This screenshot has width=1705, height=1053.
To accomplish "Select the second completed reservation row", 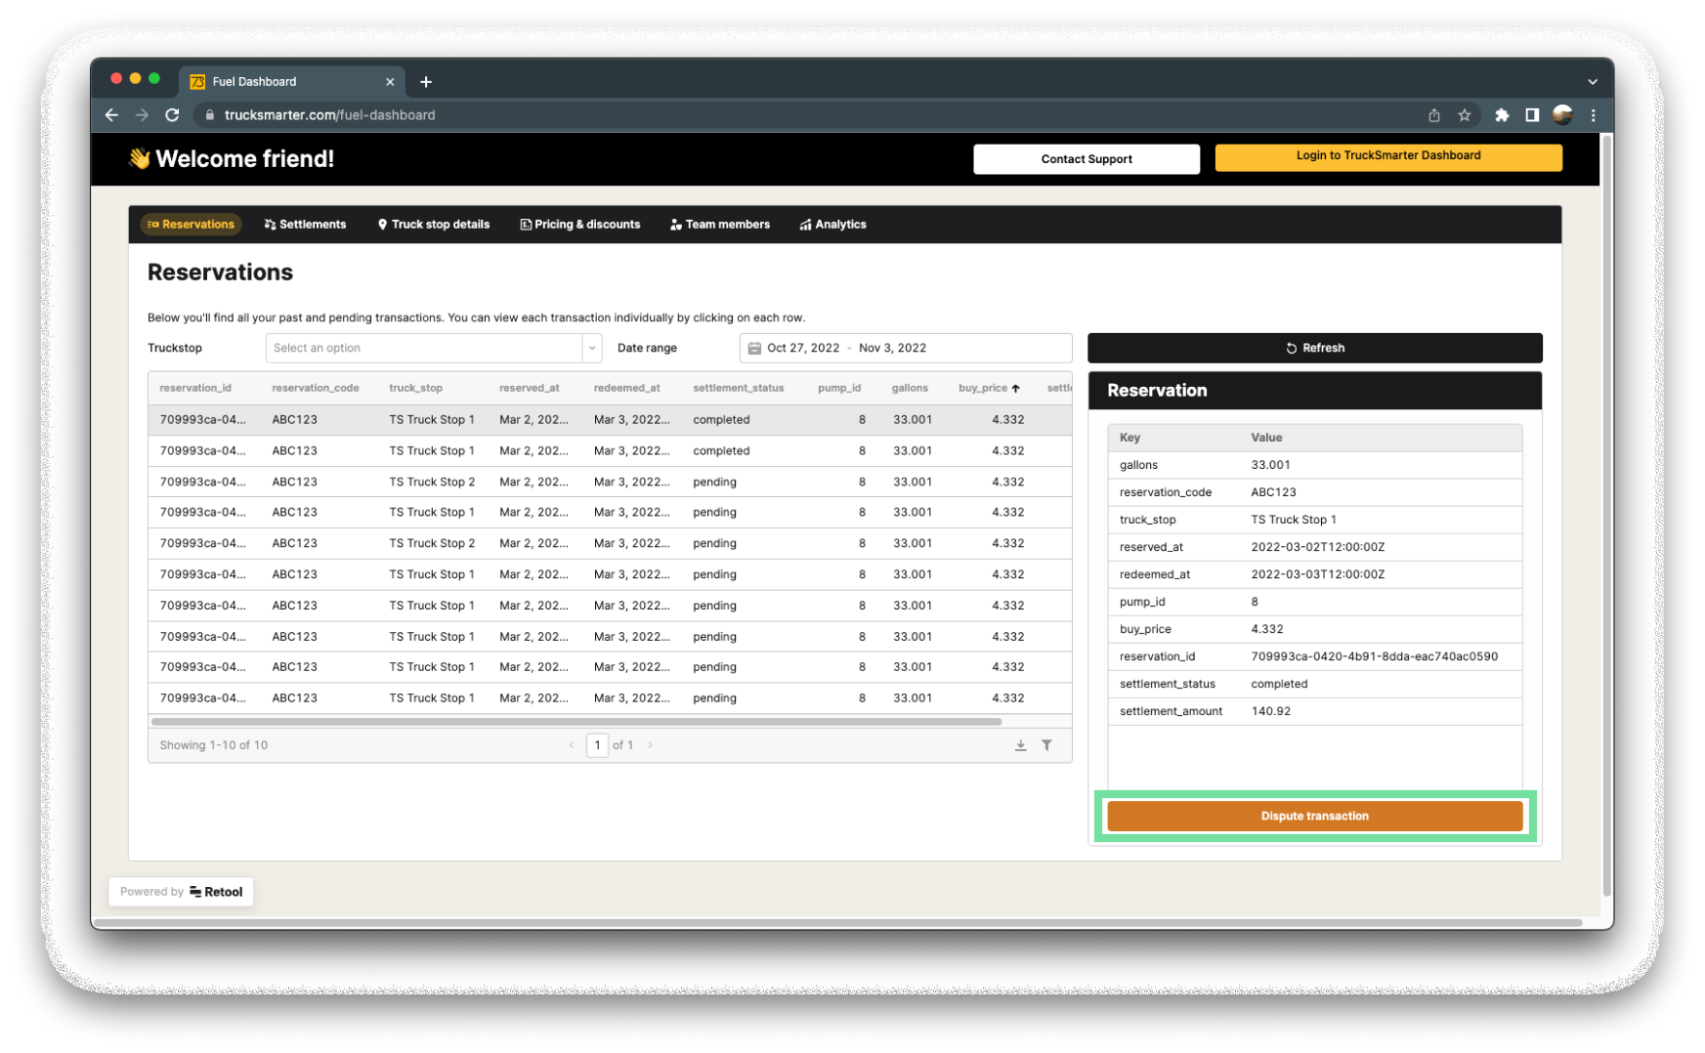I will [x=610, y=451].
